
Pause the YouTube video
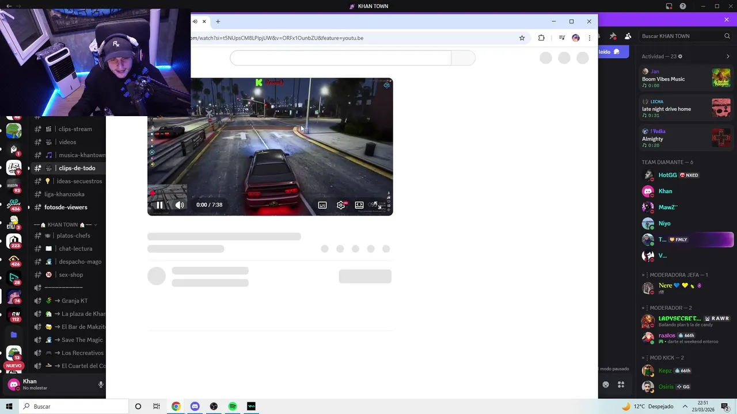pyautogui.click(x=159, y=205)
